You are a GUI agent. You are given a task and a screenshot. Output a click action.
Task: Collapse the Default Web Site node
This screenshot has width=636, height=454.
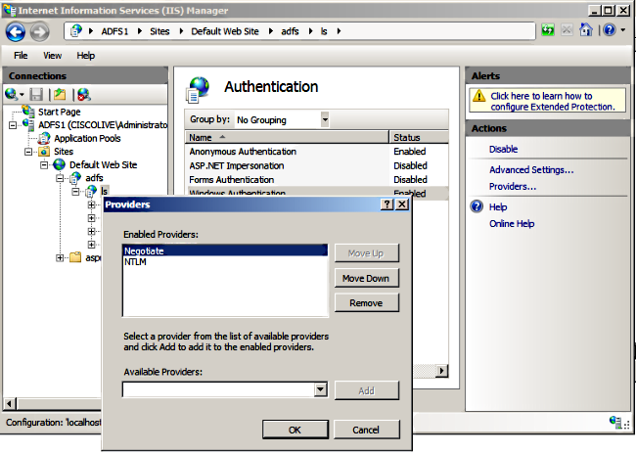click(44, 165)
